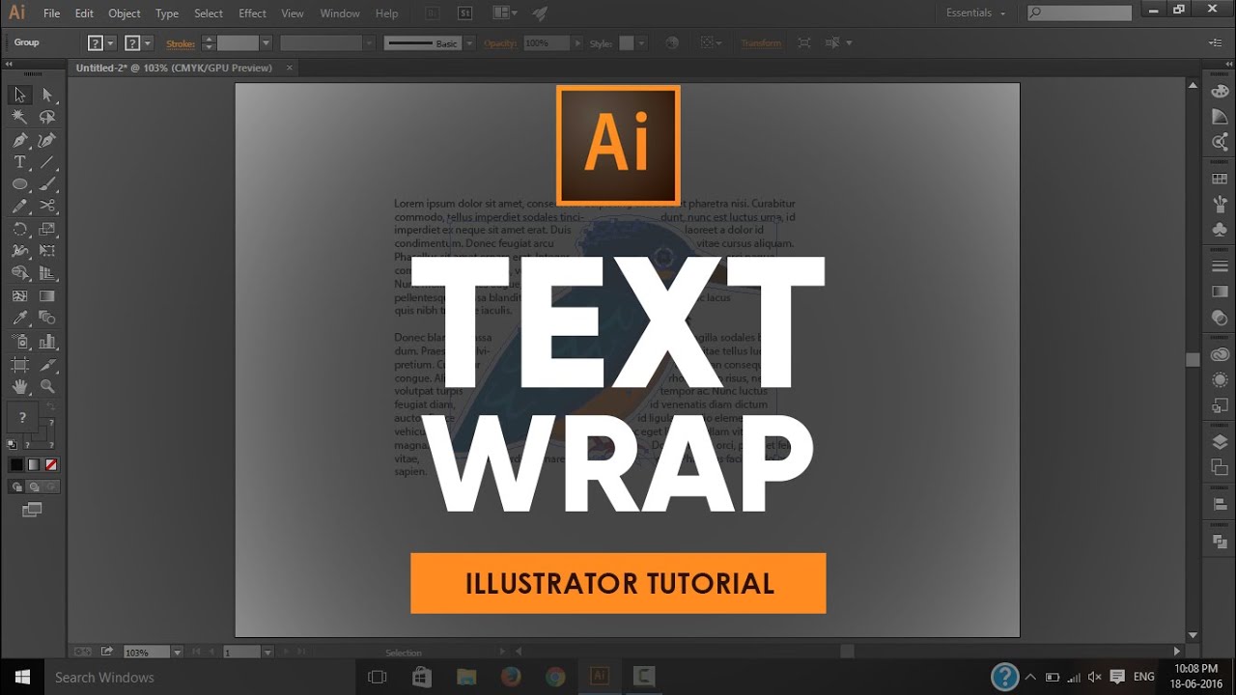Open the Stroke panel icon

pyautogui.click(x=1220, y=266)
